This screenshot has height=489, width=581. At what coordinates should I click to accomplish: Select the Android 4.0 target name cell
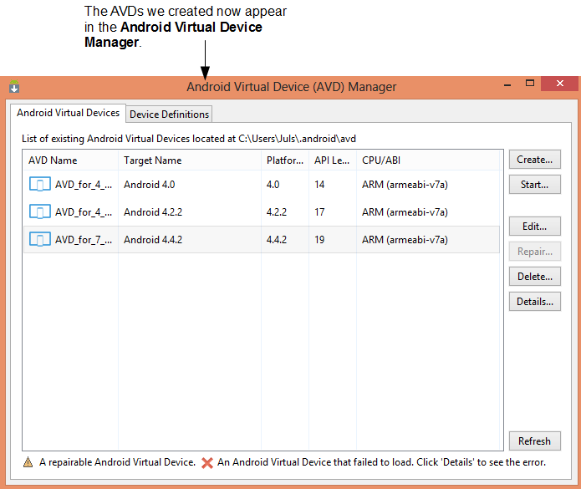tap(150, 185)
